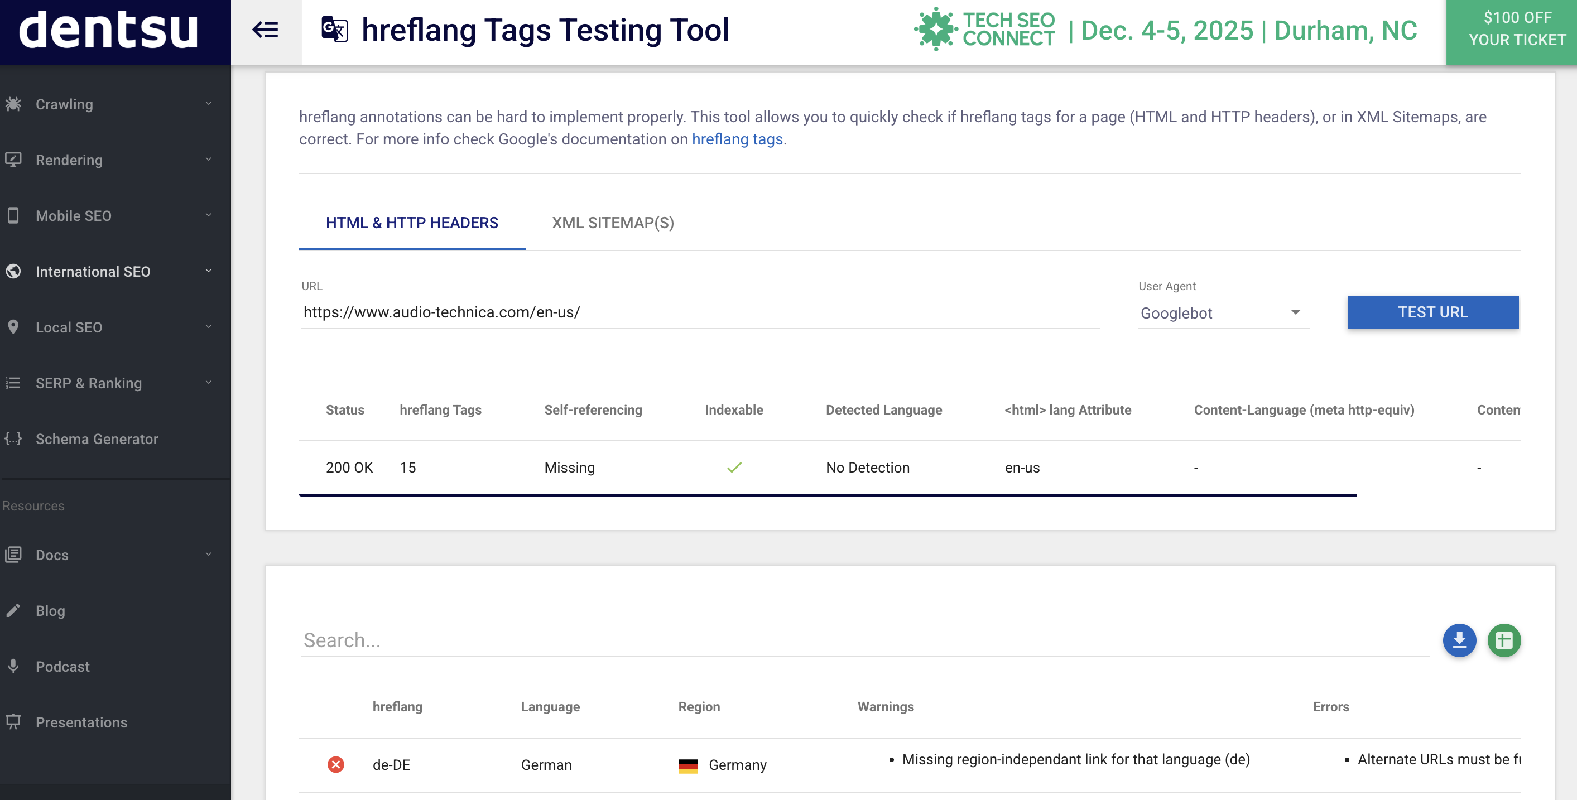Open the User Agent Googlebot dropdown
This screenshot has width=1577, height=800.
tap(1223, 313)
